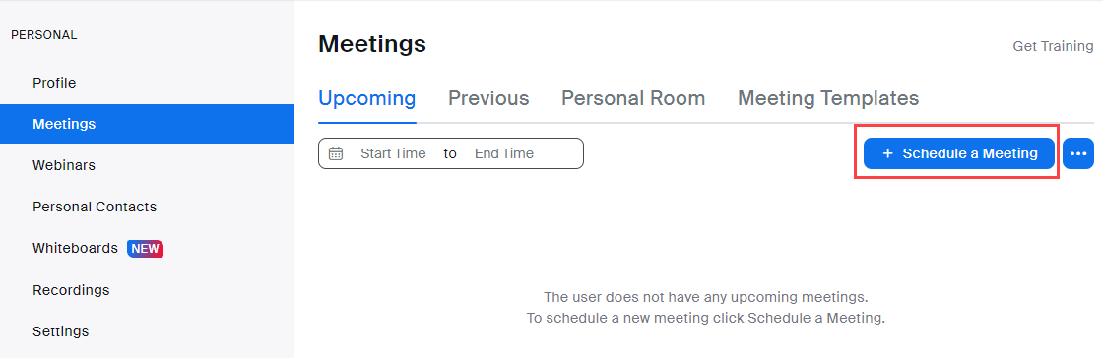The height and width of the screenshot is (358, 1103).
Task: Click the NEW badge beside Whiteboards
Action: pos(145,249)
